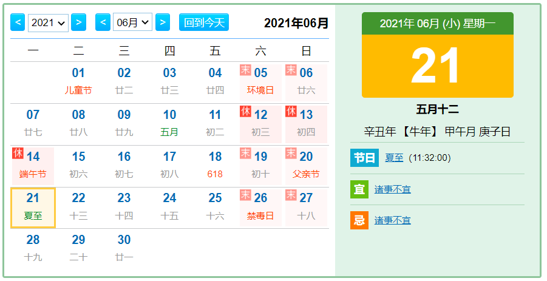Go to next month arrow
The height and width of the screenshot is (281, 547).
click(163, 22)
